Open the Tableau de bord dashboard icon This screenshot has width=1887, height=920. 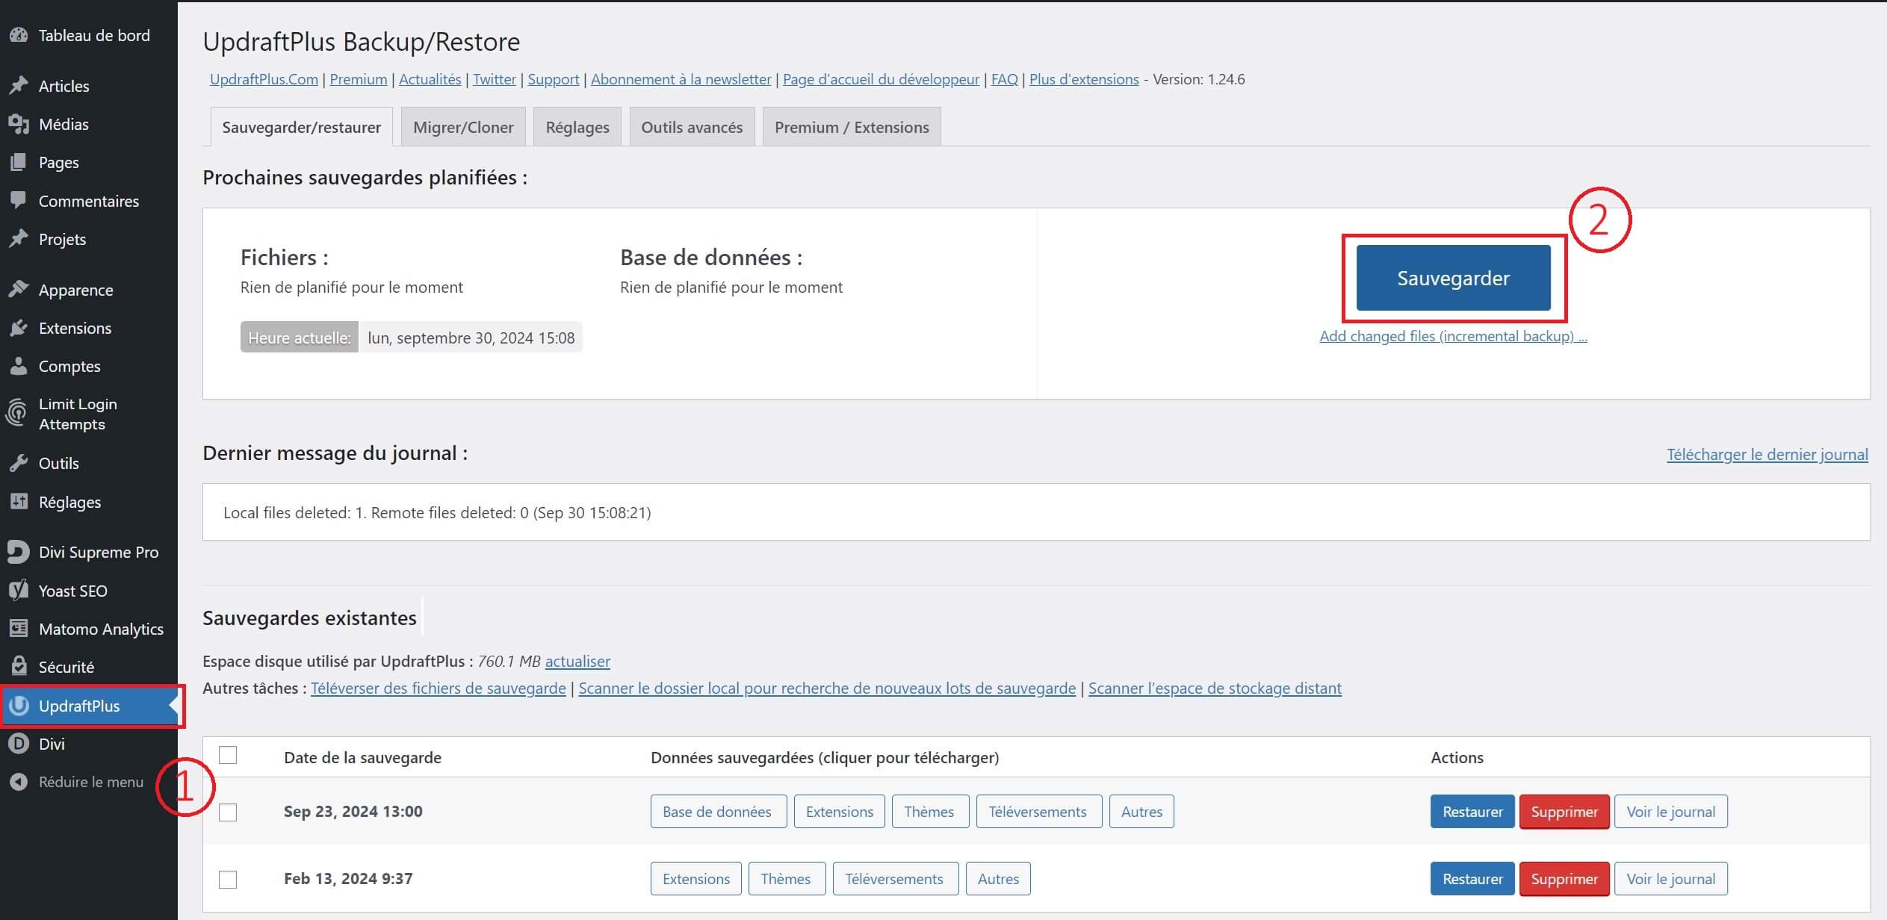19,35
